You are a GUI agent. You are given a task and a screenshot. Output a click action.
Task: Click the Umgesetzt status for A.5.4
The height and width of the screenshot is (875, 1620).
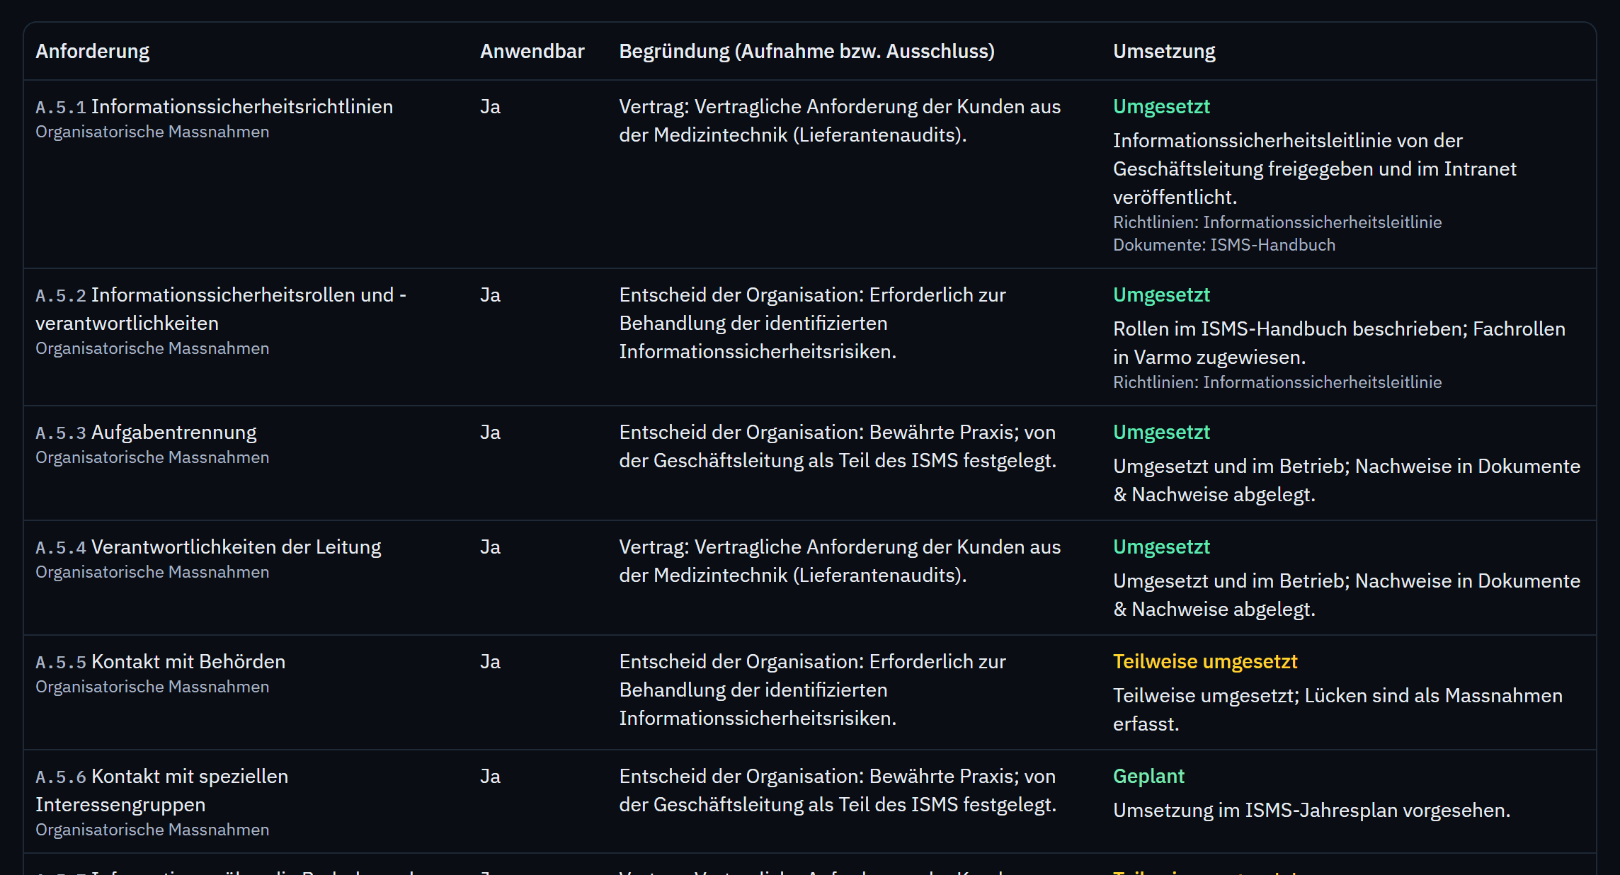pos(1161,547)
